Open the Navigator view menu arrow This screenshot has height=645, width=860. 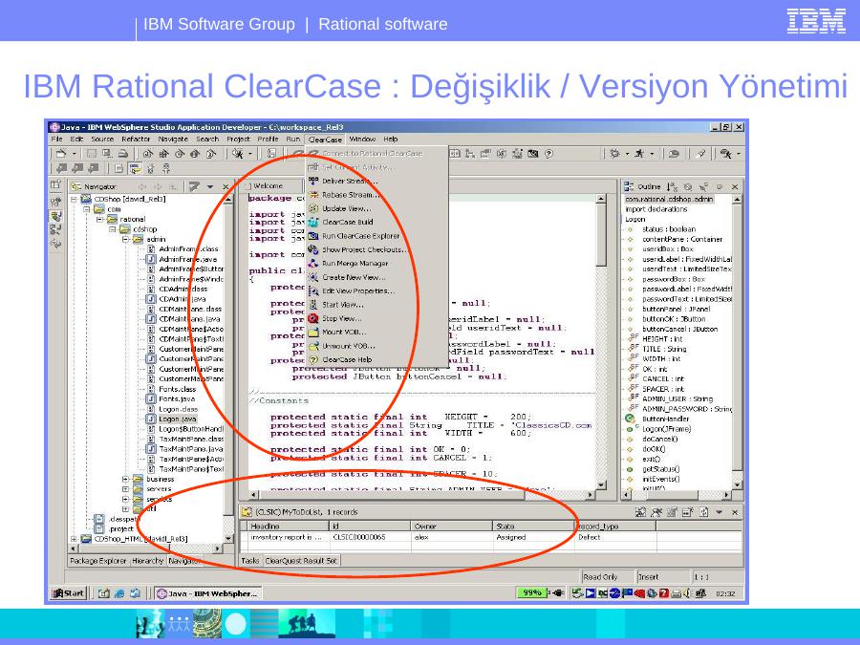pos(210,186)
